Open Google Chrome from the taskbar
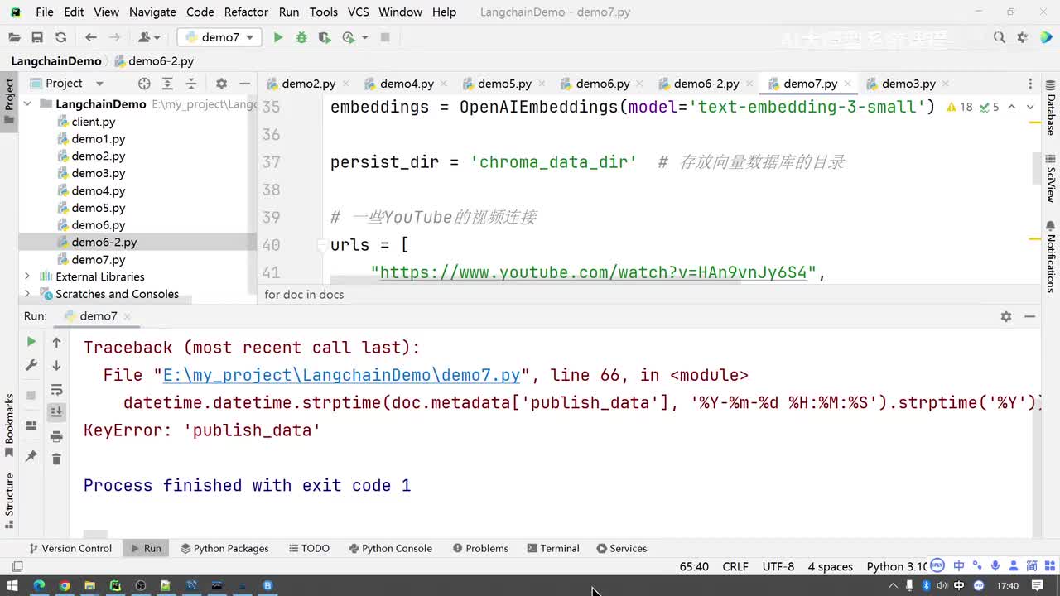The width and height of the screenshot is (1060, 596). coord(64,585)
